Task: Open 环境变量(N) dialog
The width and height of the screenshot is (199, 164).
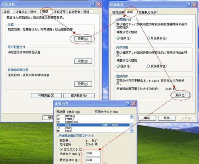Action: pyautogui.click(x=46, y=96)
